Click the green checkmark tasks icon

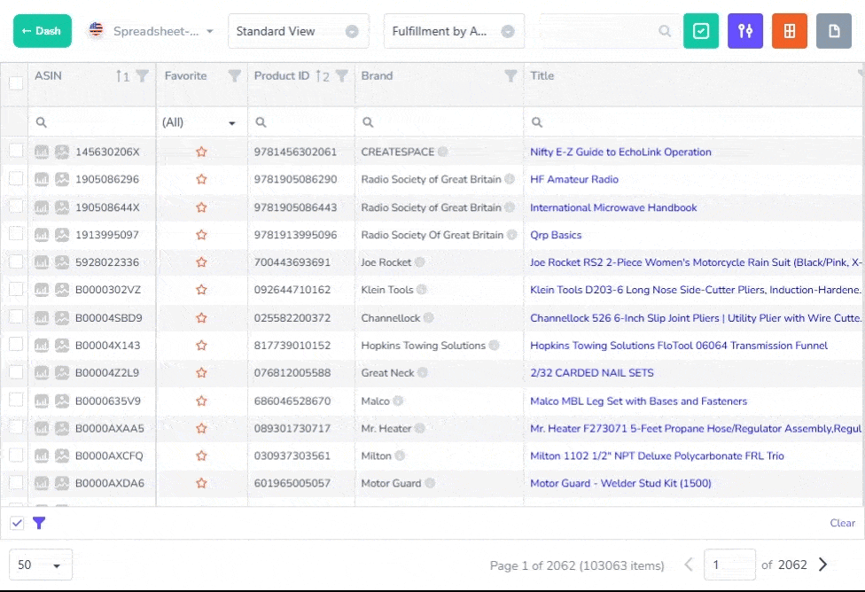701,29
